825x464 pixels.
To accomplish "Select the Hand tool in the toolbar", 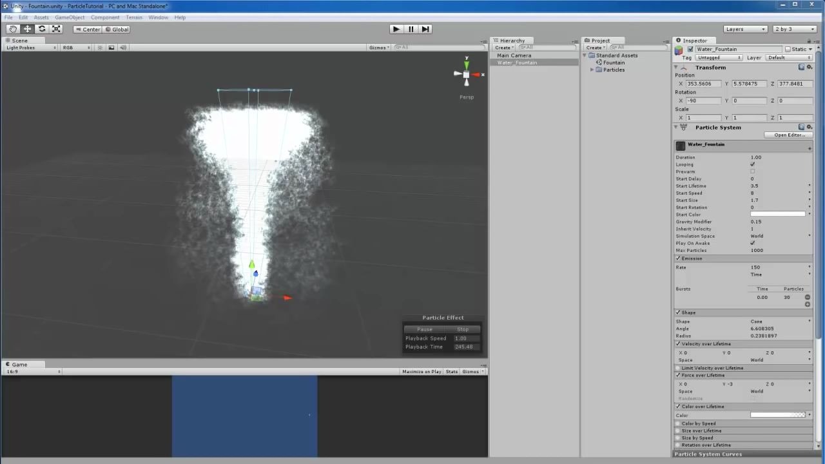I will tap(12, 29).
